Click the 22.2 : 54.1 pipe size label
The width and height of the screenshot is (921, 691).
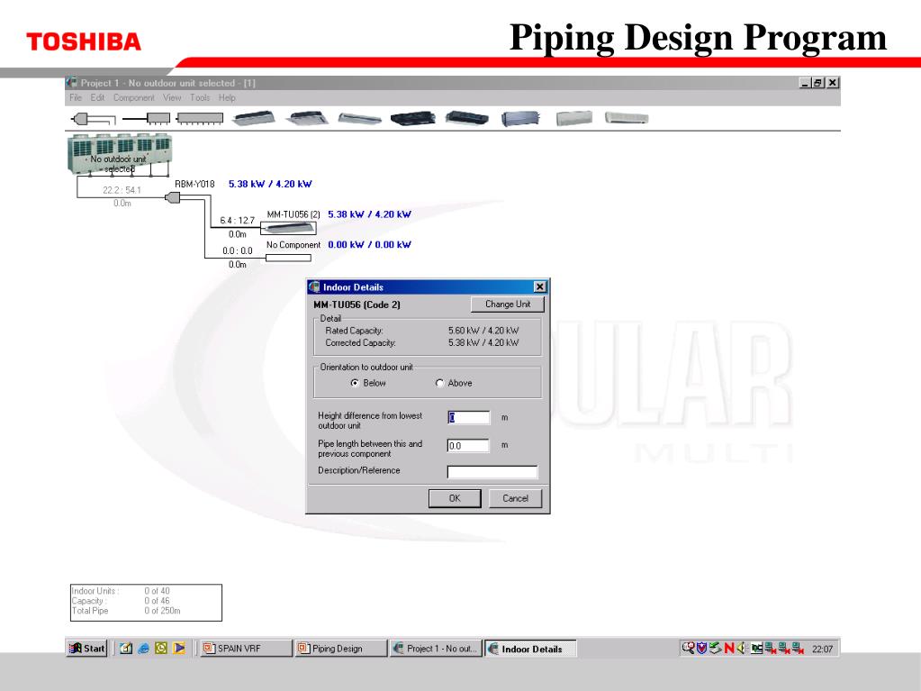coord(122,190)
